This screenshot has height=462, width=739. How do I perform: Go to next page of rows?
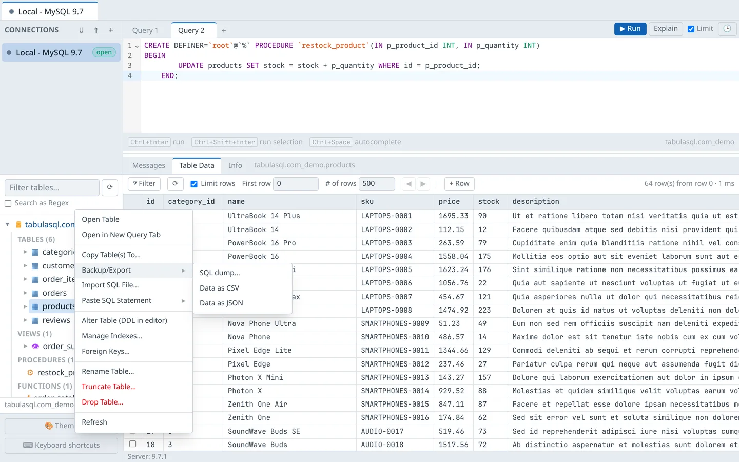pyautogui.click(x=423, y=184)
